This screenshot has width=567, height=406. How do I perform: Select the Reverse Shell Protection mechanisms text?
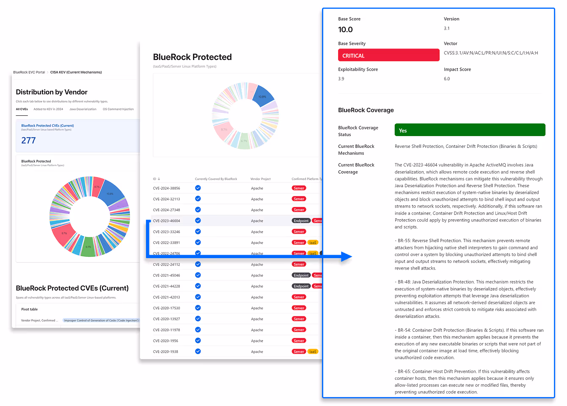[466, 146]
